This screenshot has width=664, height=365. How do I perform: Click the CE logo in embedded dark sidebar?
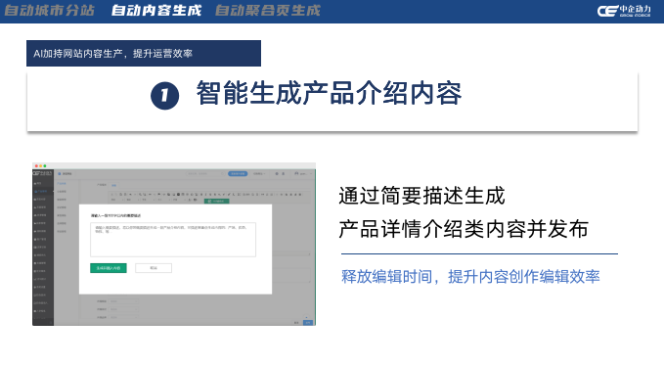[x=43, y=174]
